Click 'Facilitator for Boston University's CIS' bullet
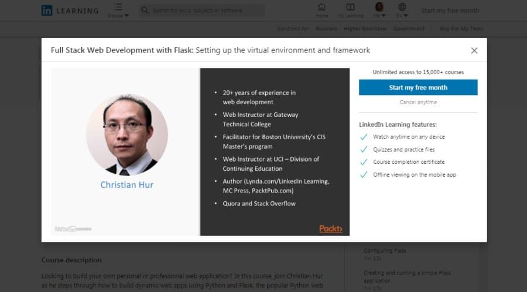The width and height of the screenshot is (527, 292). pos(274,142)
